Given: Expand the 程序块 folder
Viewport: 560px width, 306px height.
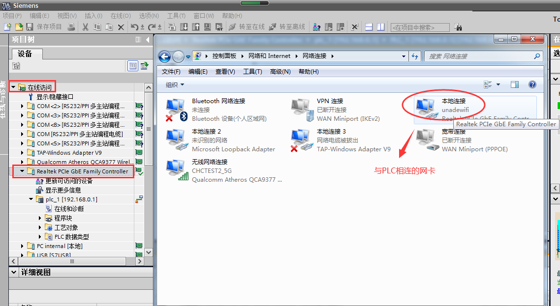Looking at the screenshot, I should (40, 218).
